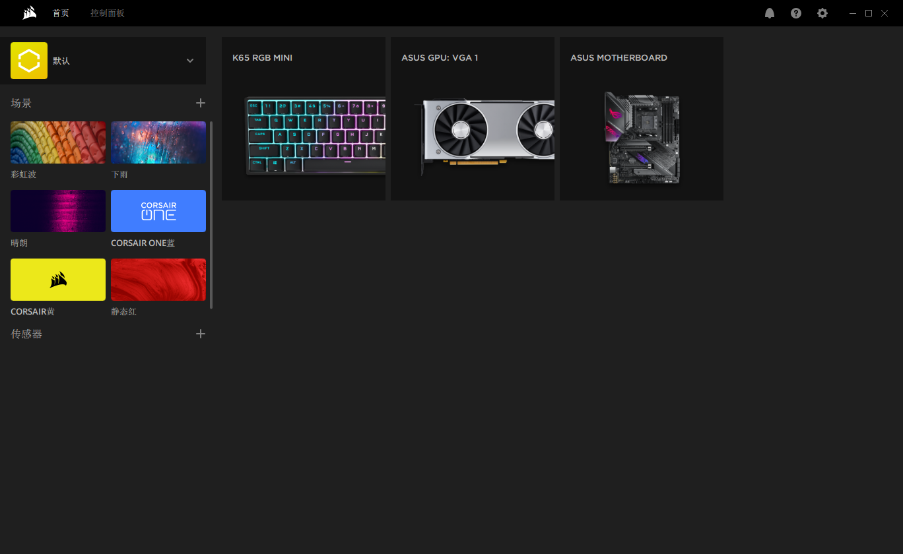Screen dimensions: 903x554
Task: Click the 下雨 scene label
Action: click(x=119, y=175)
